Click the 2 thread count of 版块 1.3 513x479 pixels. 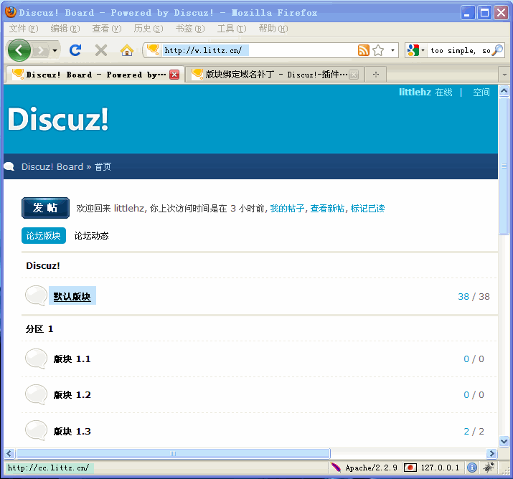pos(466,431)
